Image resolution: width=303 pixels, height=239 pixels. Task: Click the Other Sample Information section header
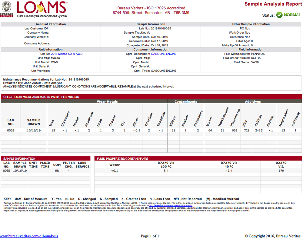[251, 24]
